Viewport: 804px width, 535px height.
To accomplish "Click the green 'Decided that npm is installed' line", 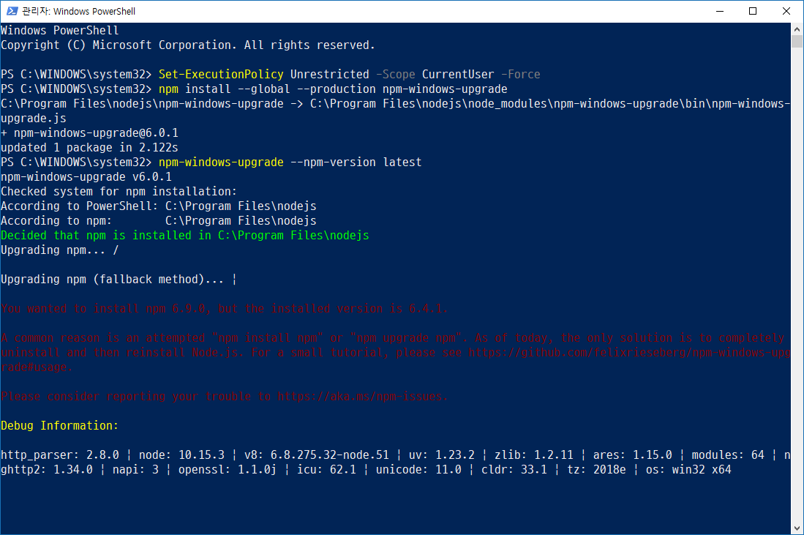I will (x=184, y=236).
